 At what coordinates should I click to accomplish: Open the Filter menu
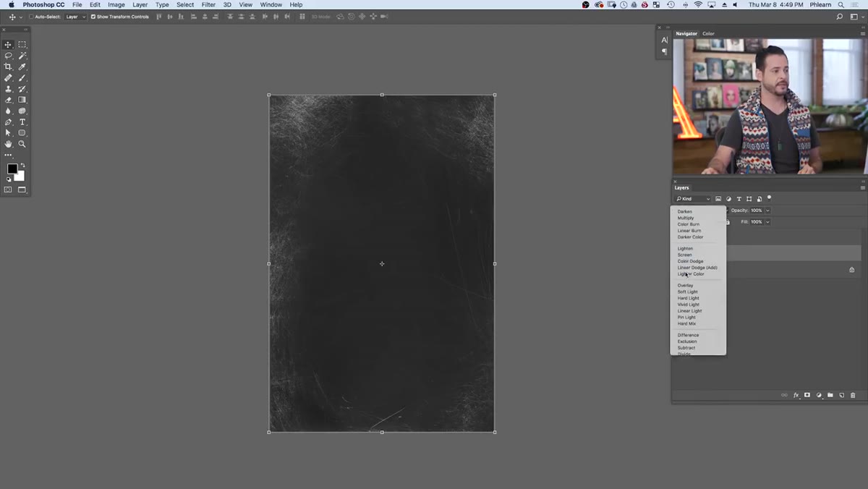pyautogui.click(x=208, y=4)
